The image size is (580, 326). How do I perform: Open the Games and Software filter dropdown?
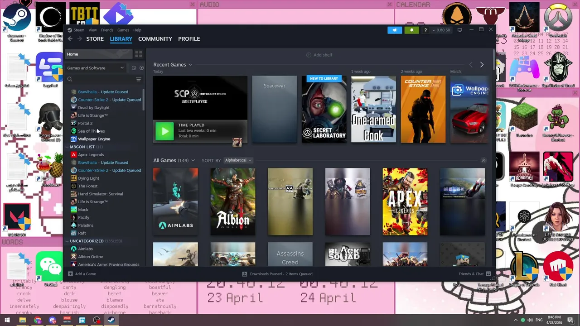[96, 68]
